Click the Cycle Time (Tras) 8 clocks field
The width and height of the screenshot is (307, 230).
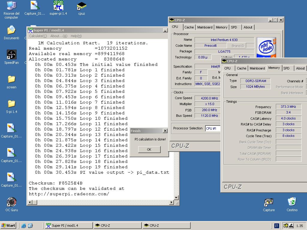pyautogui.click(x=288, y=136)
